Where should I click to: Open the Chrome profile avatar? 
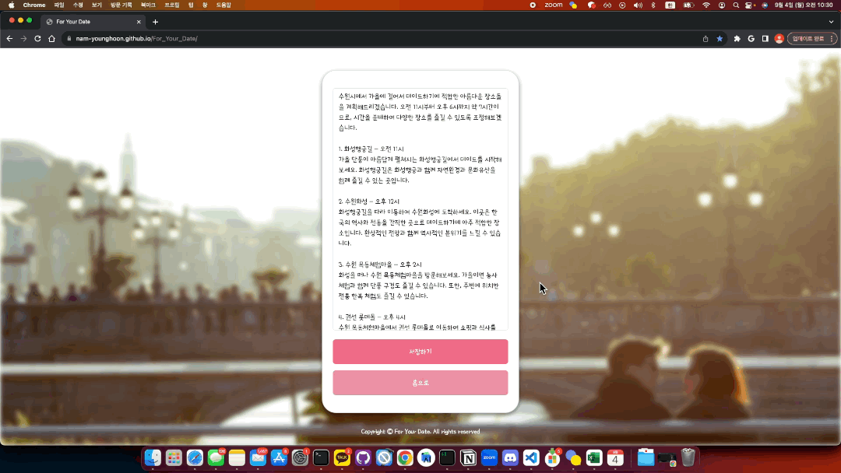[779, 39]
